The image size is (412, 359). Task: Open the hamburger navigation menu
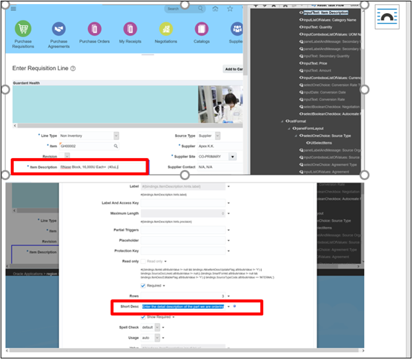point(13,9)
